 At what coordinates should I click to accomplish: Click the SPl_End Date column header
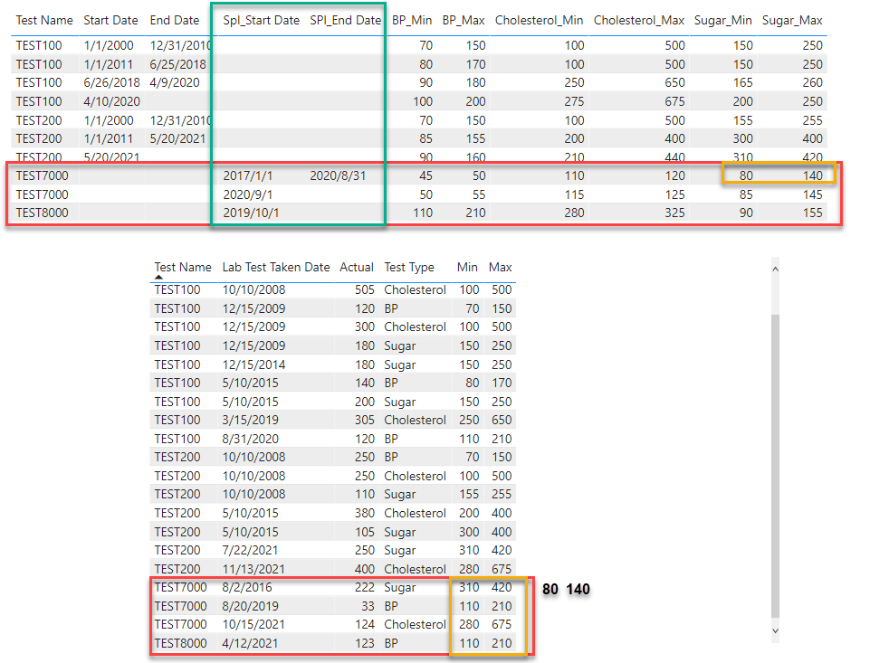pos(345,21)
